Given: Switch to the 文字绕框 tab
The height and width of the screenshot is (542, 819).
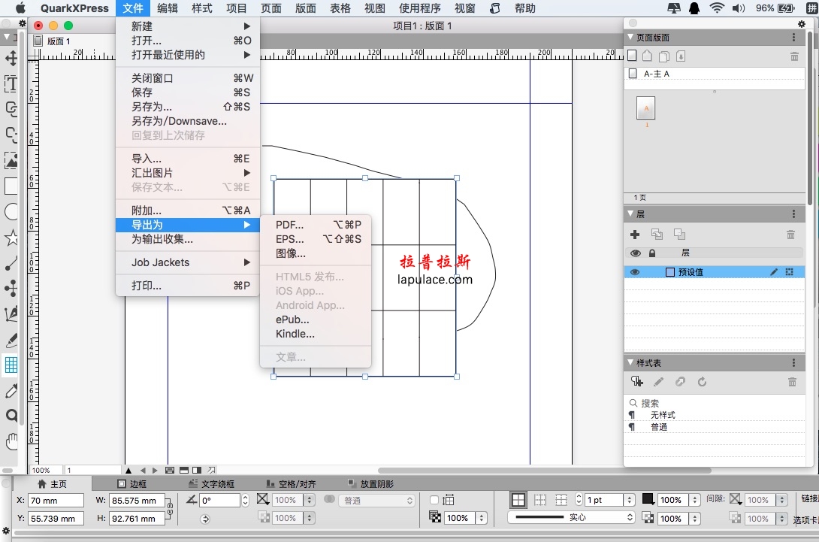Looking at the screenshot, I should pos(212,484).
